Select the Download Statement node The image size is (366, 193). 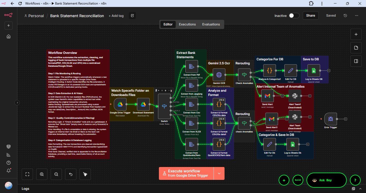click(143, 104)
